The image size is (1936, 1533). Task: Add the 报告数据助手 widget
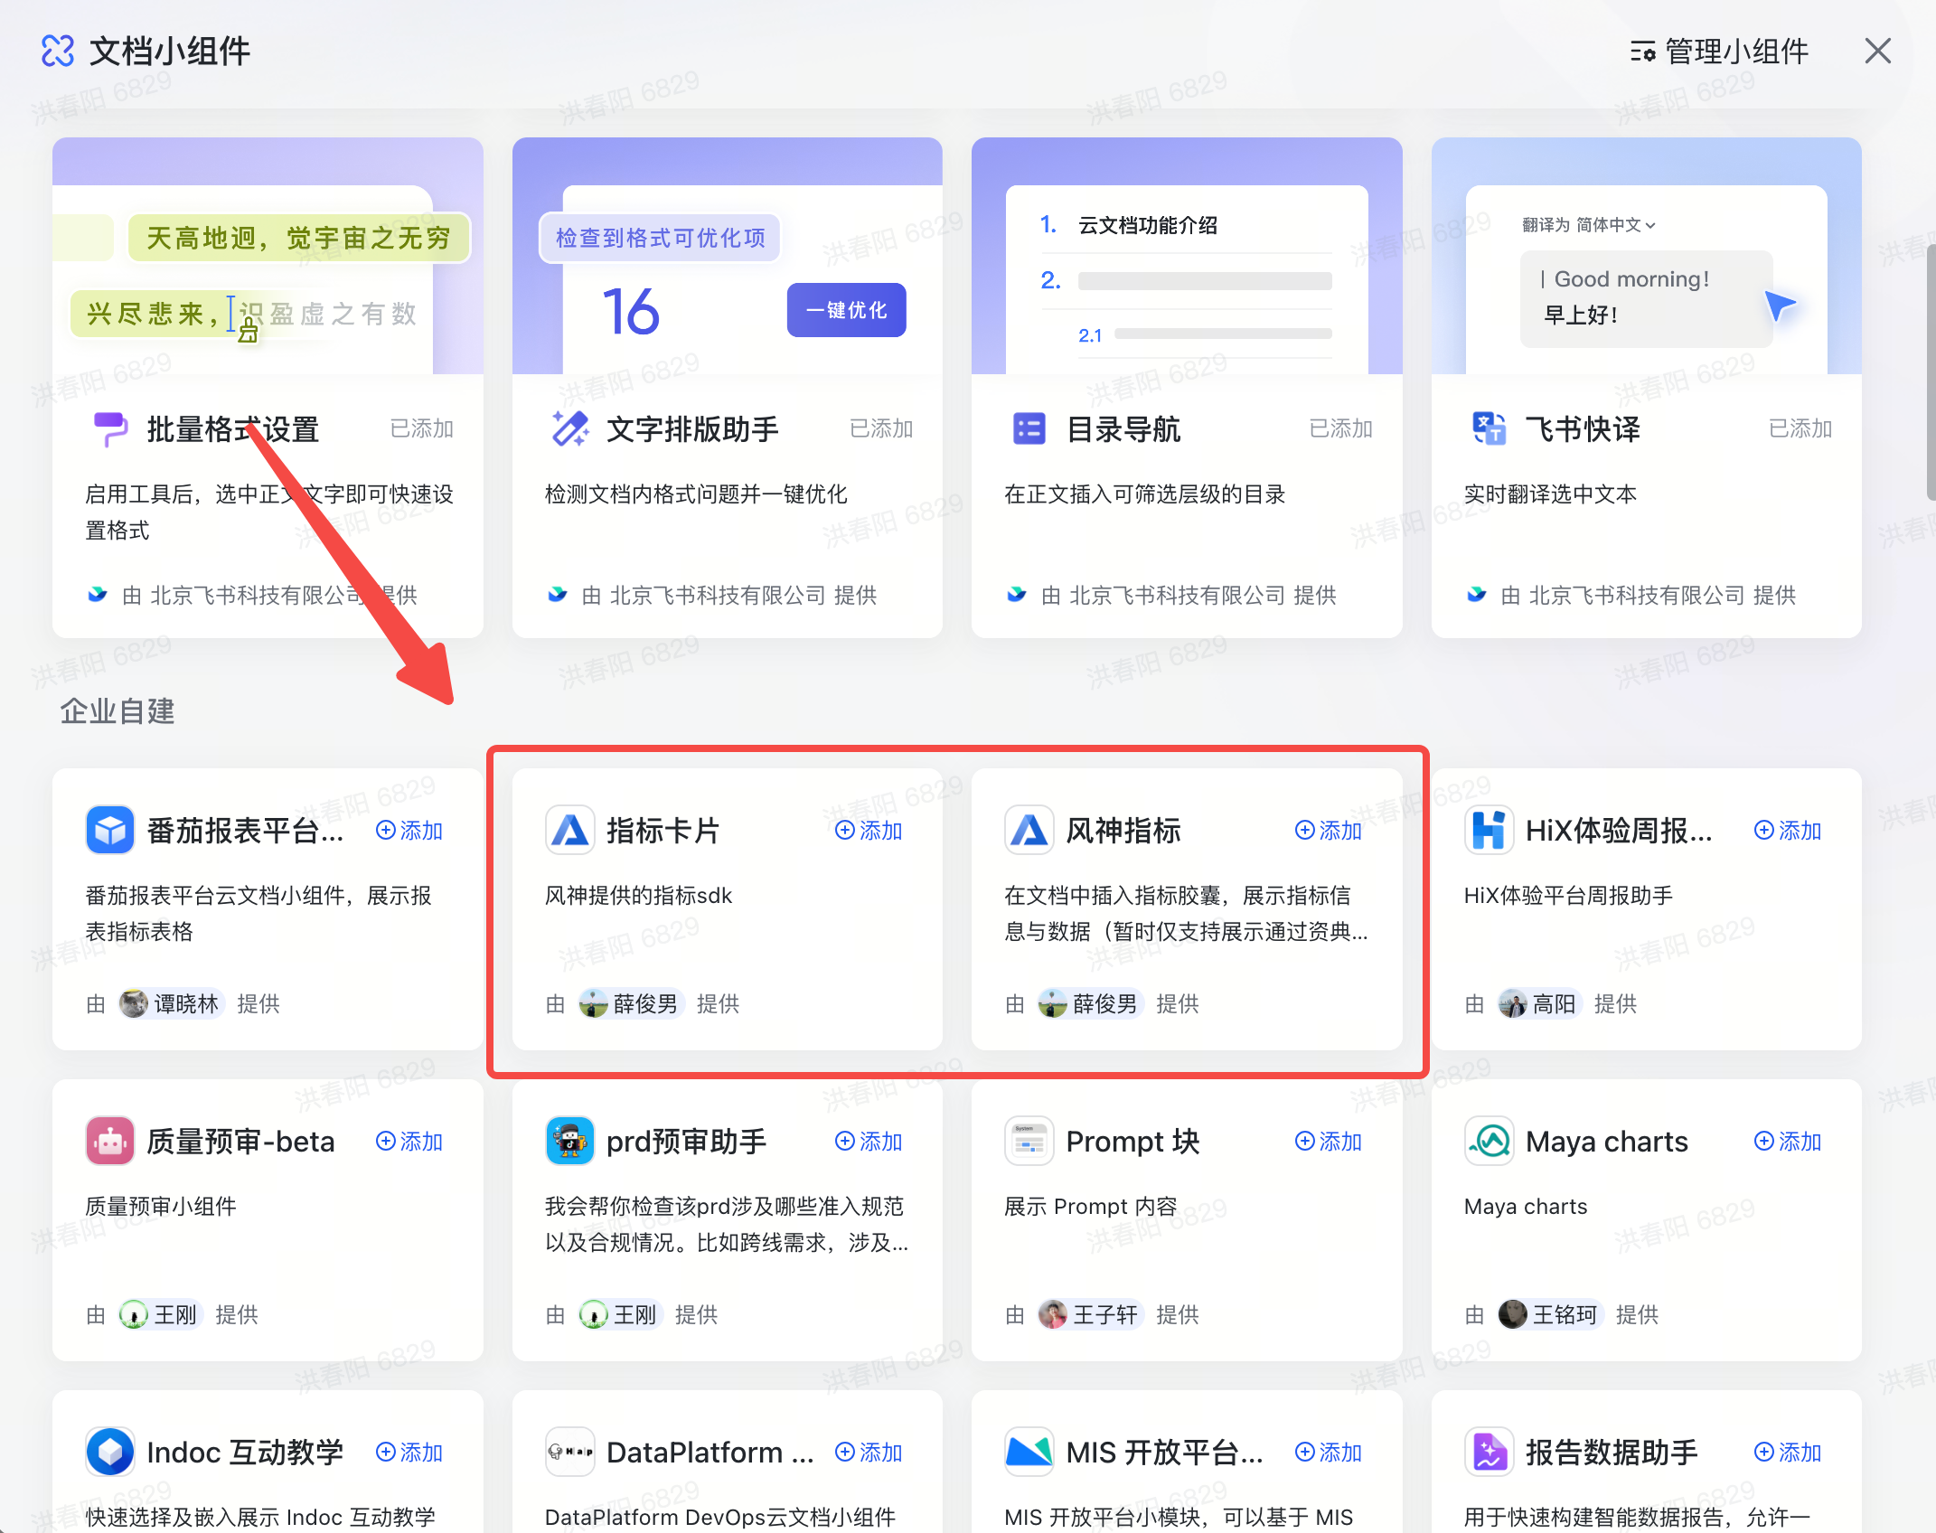coord(1787,1452)
